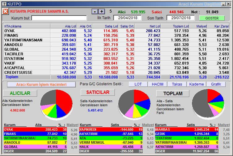Click Aracı Kurum İşlem Hacimleri button
The height and width of the screenshot is (156, 233).
41,85
